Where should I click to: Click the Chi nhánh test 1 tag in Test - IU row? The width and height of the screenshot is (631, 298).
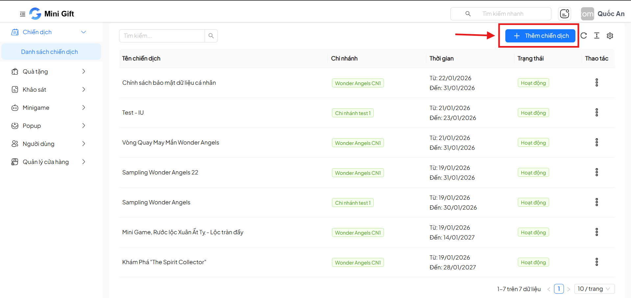point(353,113)
